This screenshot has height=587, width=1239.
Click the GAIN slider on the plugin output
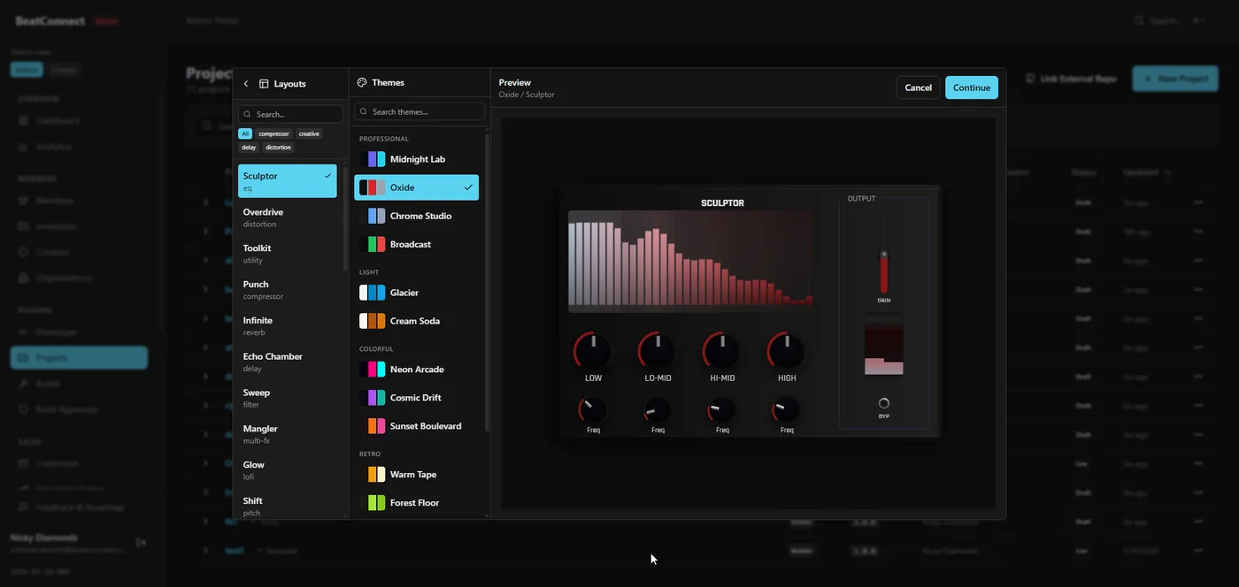pyautogui.click(x=882, y=254)
